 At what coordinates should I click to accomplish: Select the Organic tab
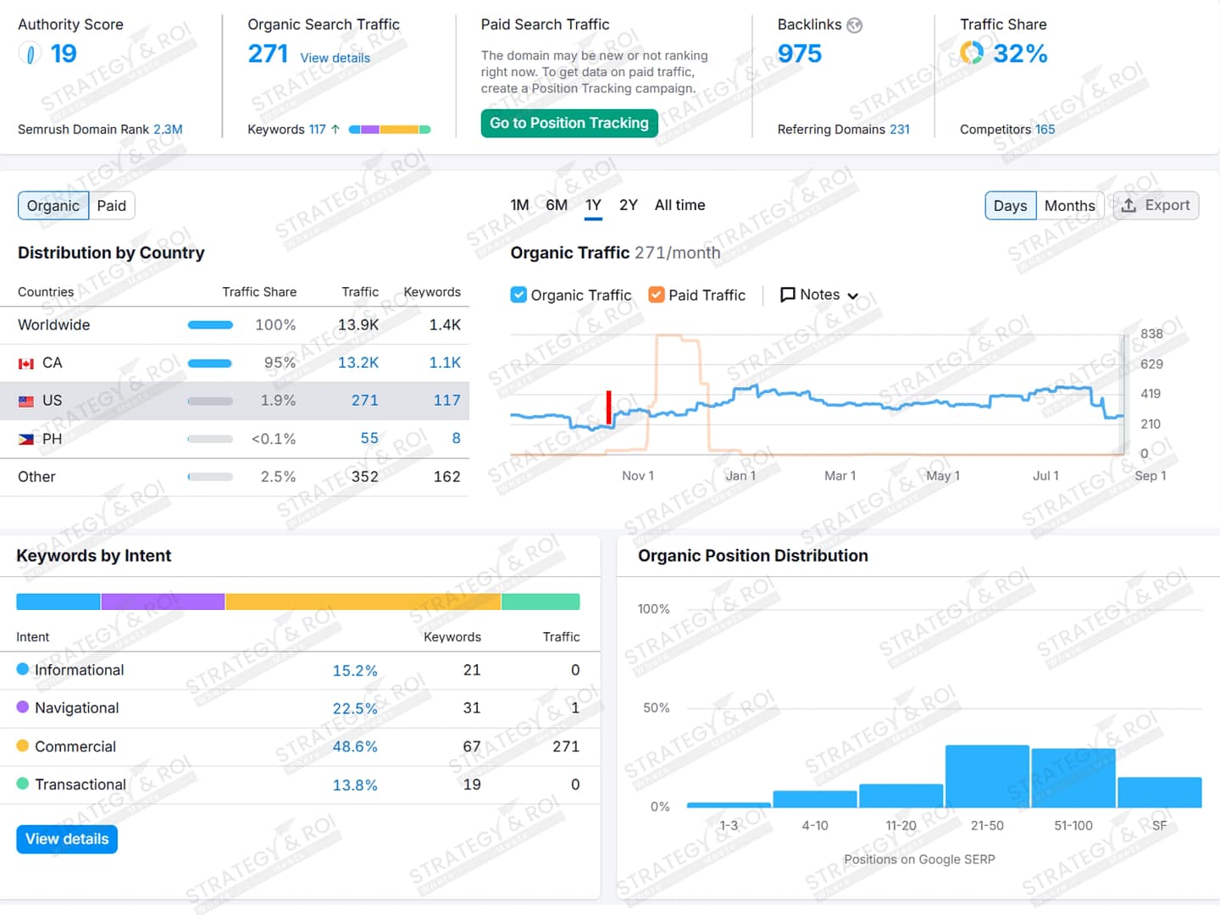point(53,206)
